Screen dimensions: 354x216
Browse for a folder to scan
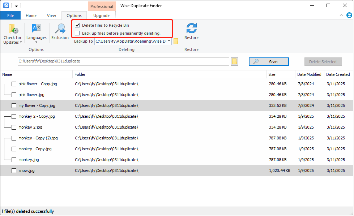tap(234, 61)
